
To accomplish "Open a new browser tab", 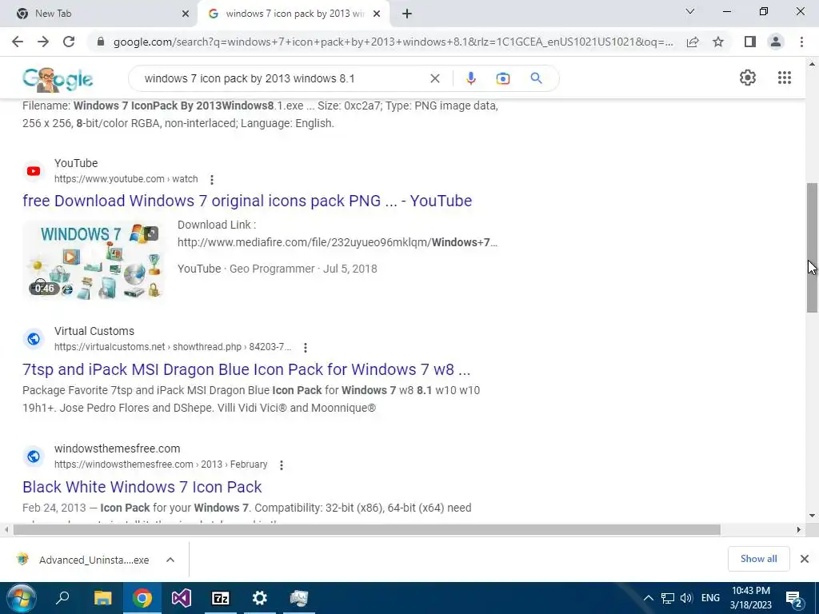I will 407,14.
